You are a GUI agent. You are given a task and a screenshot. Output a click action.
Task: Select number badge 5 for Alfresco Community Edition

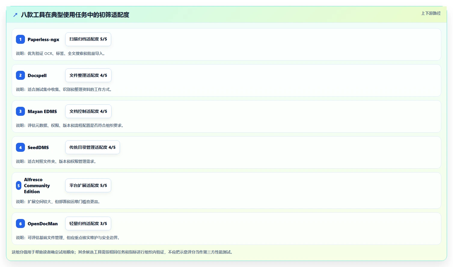pos(19,185)
